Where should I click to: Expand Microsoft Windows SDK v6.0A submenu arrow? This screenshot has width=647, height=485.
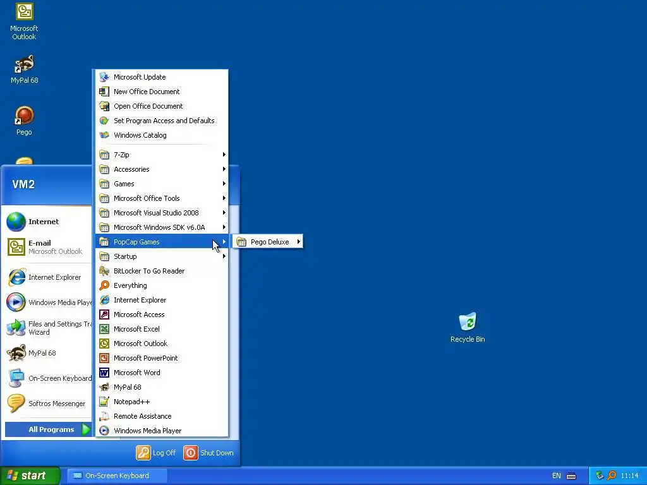[x=224, y=227]
